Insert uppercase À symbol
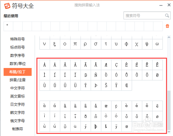The width and height of the screenshot is (173, 136). tap(45, 65)
